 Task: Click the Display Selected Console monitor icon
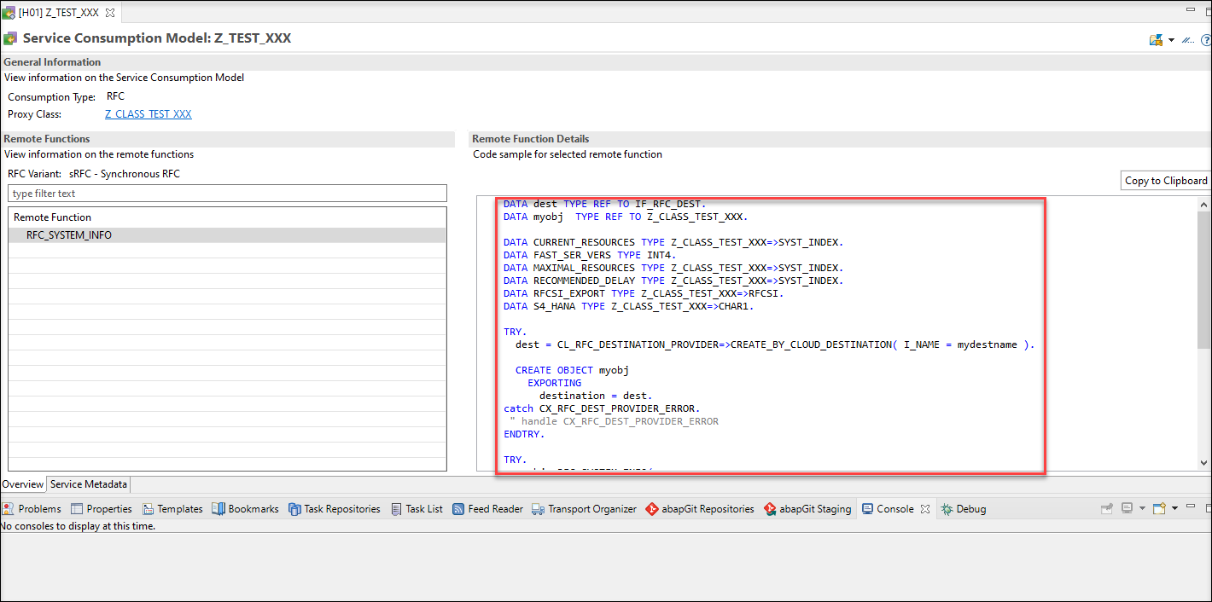(x=1127, y=509)
